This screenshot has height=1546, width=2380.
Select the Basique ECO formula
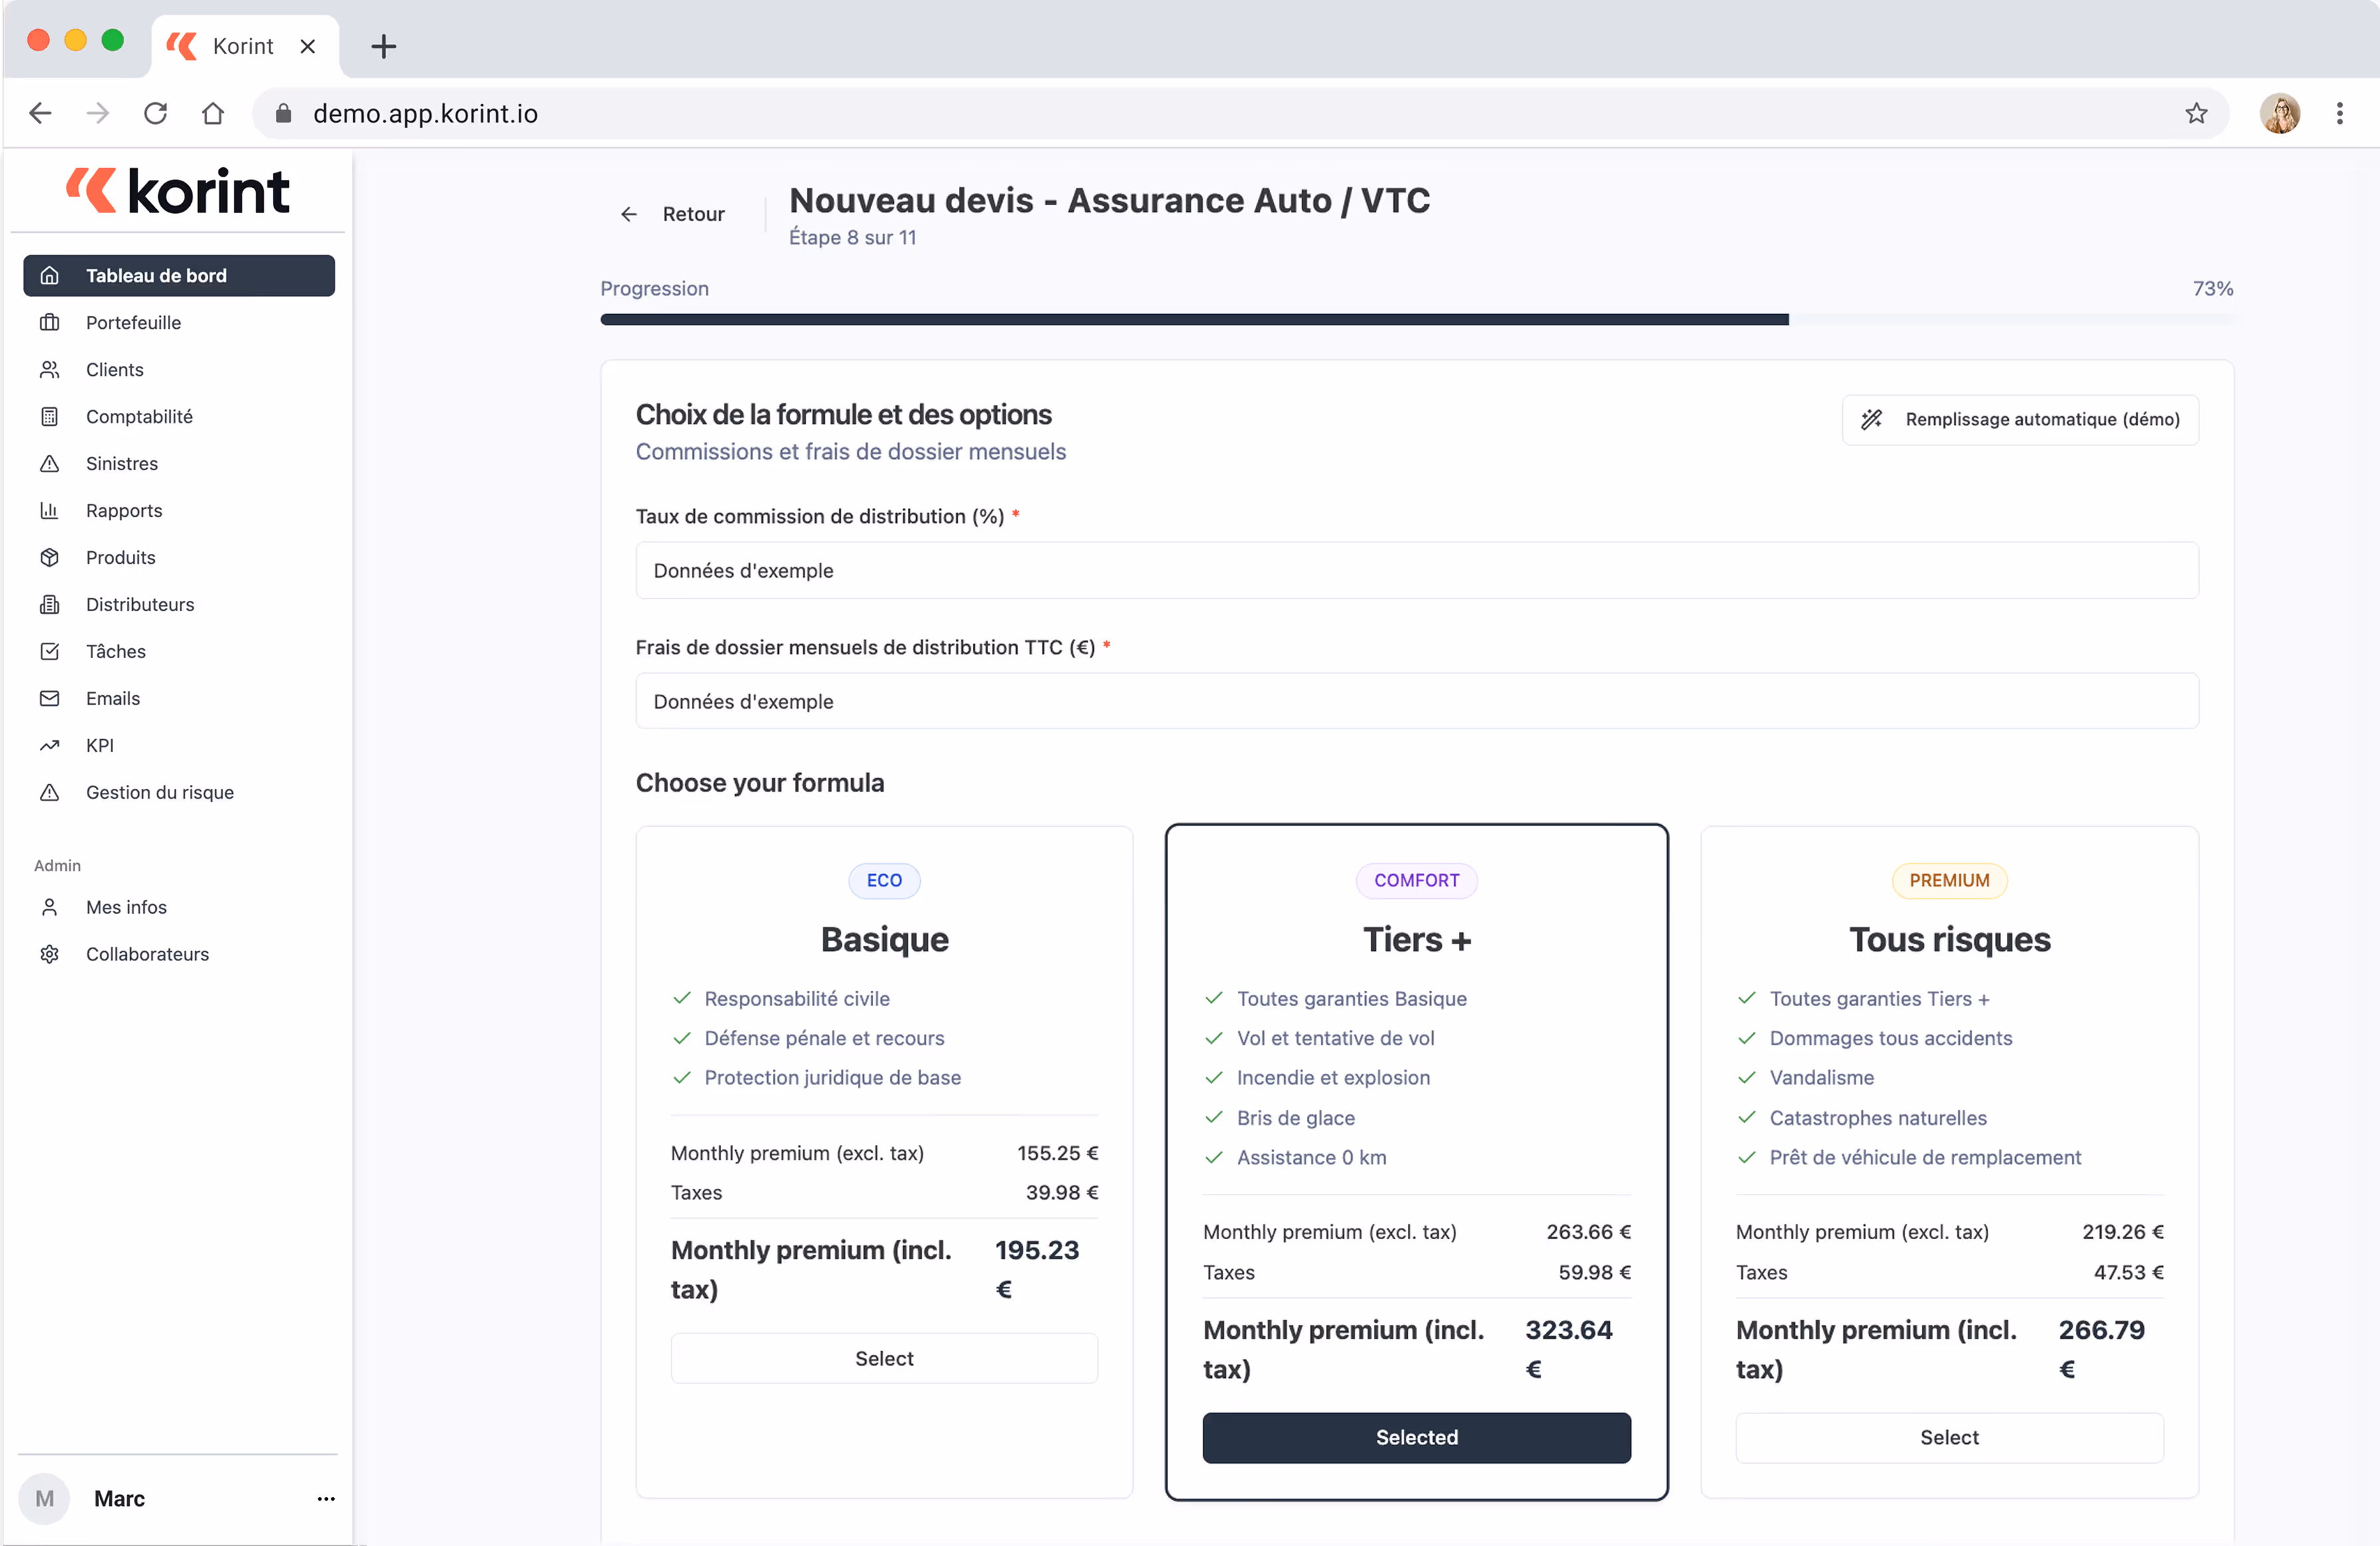click(x=883, y=1358)
